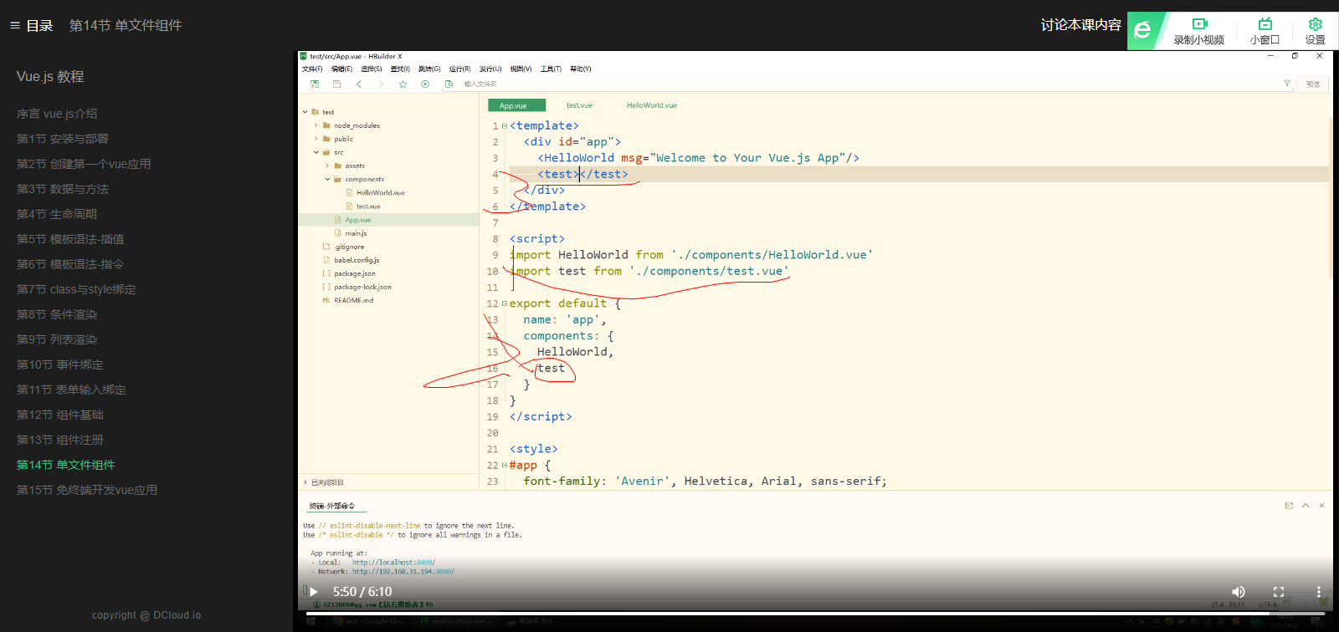Open http://localhost:8080/ link in terminal
This screenshot has width=1339, height=632.
[393, 563]
